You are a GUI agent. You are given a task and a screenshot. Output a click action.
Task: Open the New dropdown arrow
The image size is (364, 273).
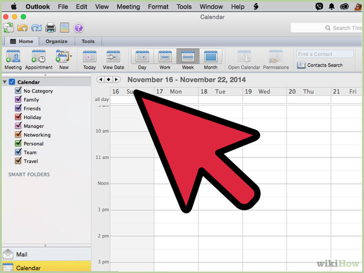point(71,56)
